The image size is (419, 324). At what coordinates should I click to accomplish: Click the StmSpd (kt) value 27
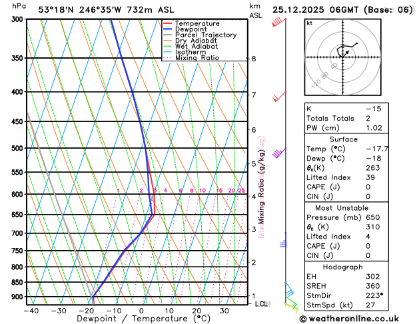tap(370, 305)
